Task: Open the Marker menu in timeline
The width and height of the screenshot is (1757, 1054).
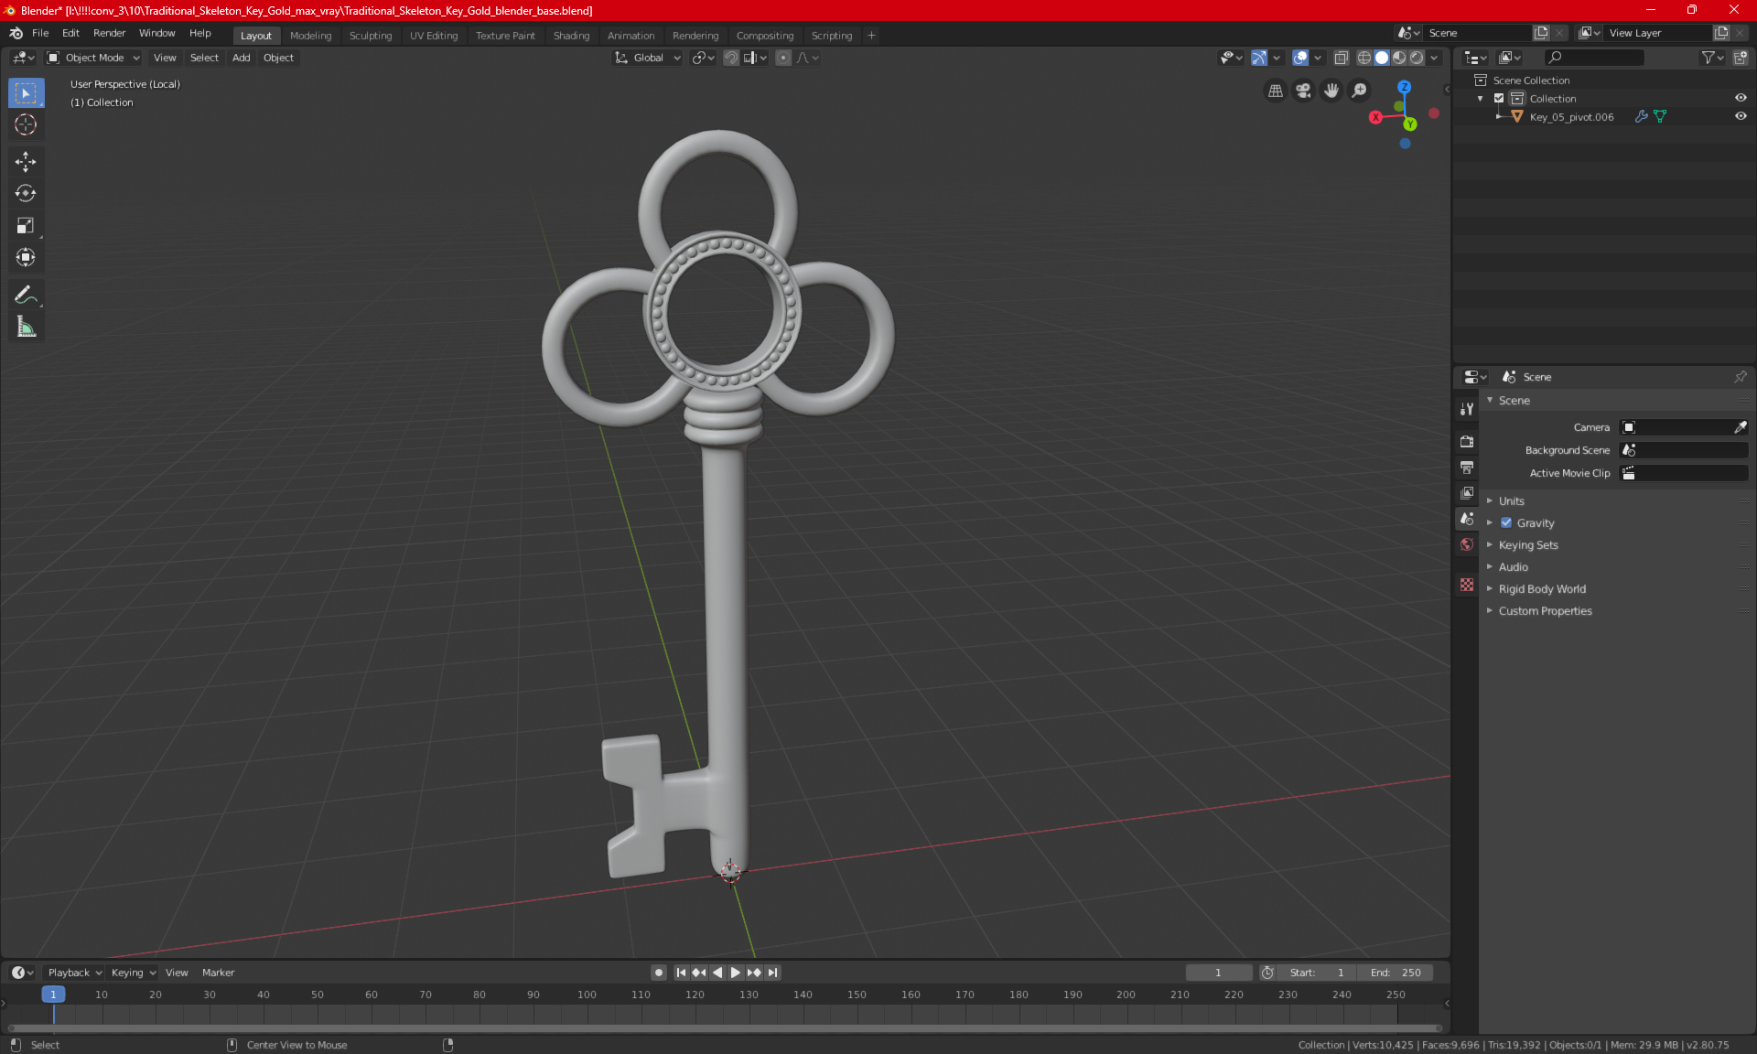Action: [218, 973]
